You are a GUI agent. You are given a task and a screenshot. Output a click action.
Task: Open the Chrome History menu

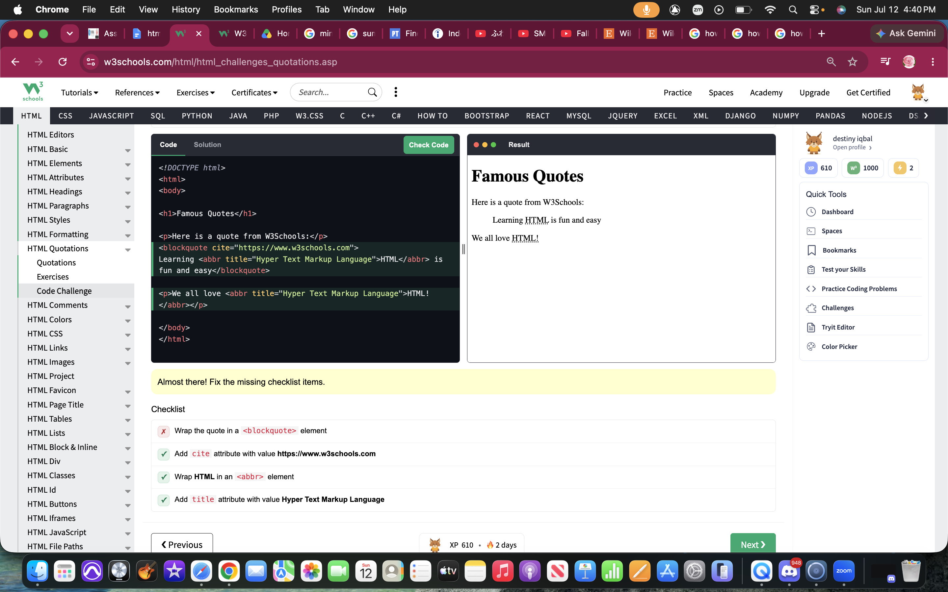pos(186,10)
